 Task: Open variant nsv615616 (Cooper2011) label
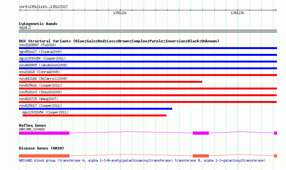40,85
